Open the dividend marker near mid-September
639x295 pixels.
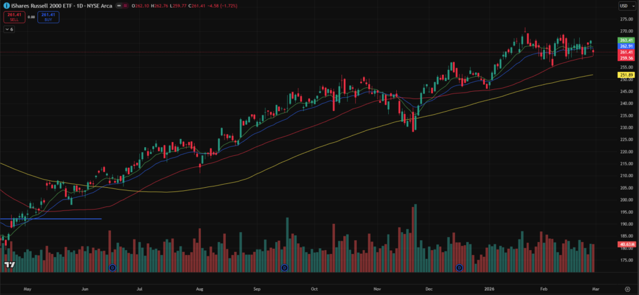(x=284, y=268)
